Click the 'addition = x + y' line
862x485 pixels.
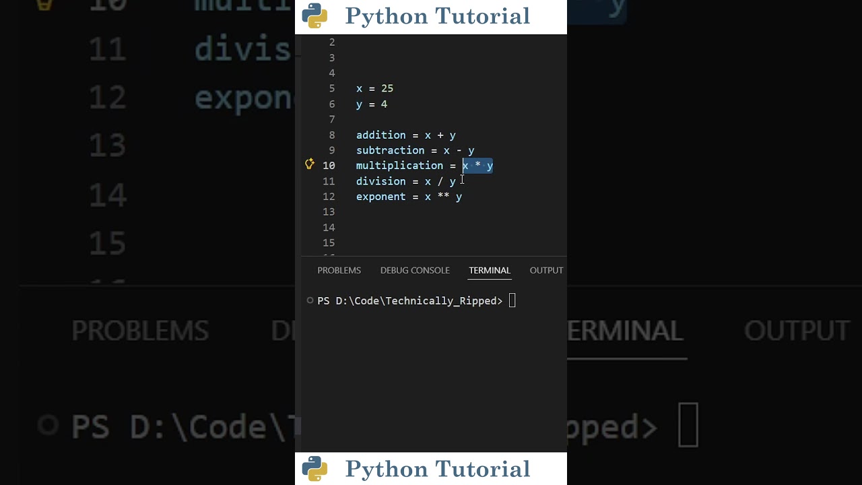(x=406, y=135)
